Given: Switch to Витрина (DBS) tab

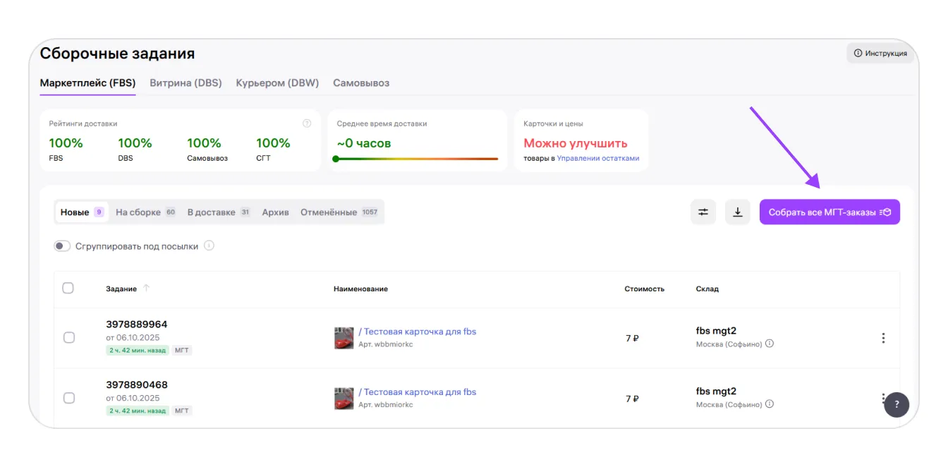Looking at the screenshot, I should 186,83.
